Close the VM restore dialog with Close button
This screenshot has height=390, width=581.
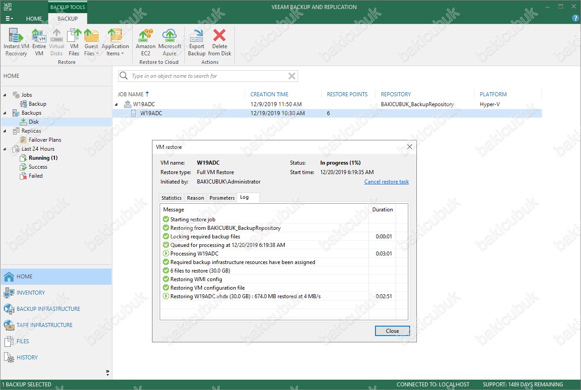392,331
